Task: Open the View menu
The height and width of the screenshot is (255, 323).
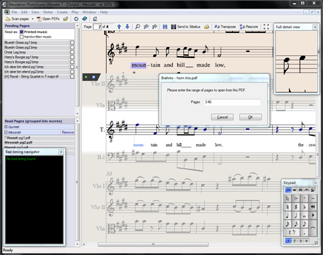Action: [35, 12]
